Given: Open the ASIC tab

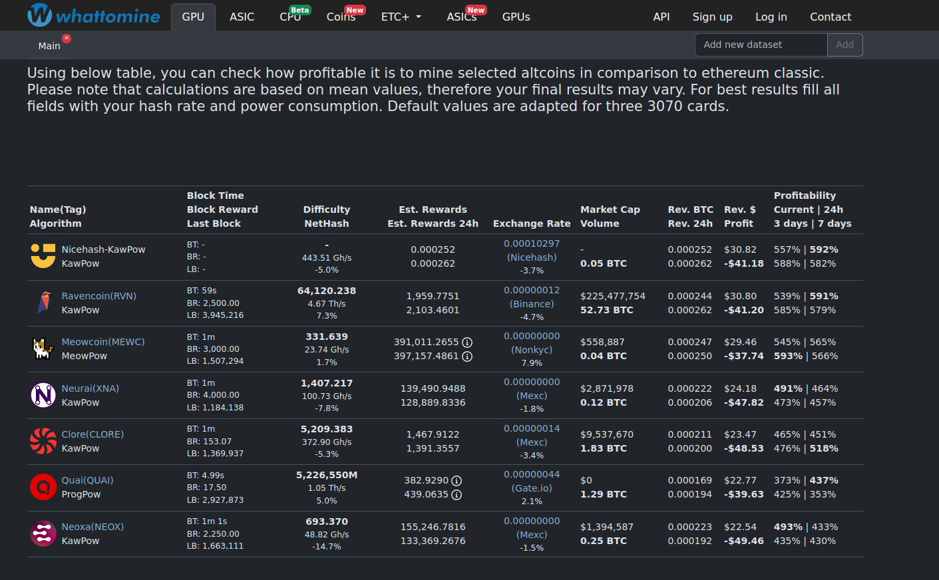Looking at the screenshot, I should [242, 17].
